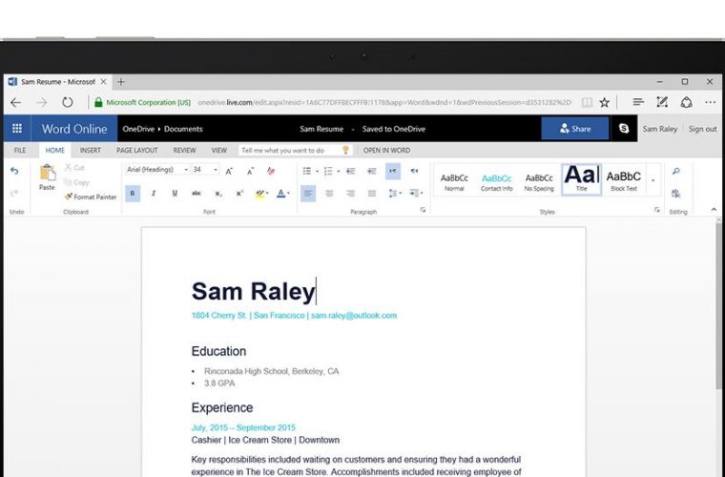Make a Web Note in Edge

pos(662,102)
